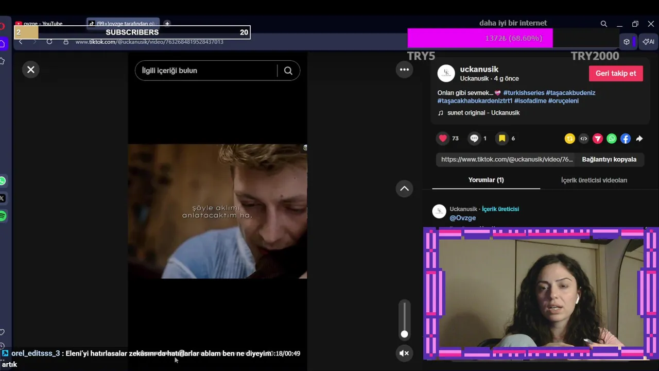The image size is (659, 371).
Task: Go to previous video with up chevron
Action: (404, 189)
